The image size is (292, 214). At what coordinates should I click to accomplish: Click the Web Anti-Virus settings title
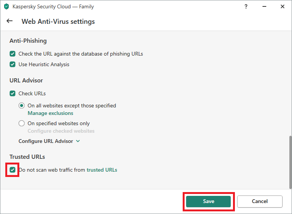pos(58,22)
